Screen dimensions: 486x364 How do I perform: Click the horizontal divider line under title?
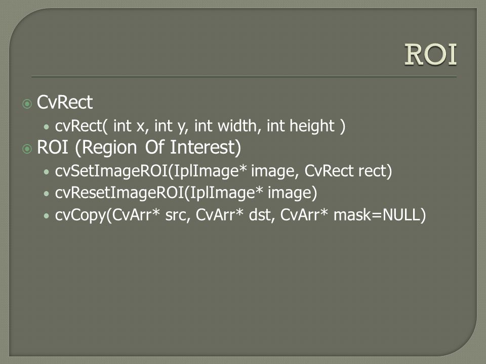(x=244, y=76)
